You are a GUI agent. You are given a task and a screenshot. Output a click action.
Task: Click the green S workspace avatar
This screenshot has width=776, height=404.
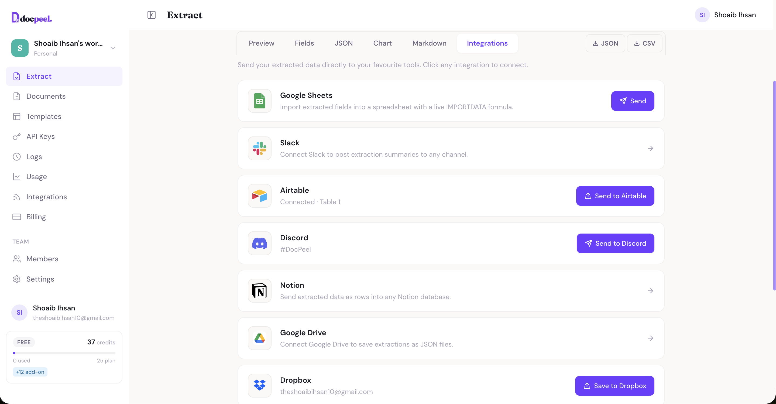click(20, 48)
